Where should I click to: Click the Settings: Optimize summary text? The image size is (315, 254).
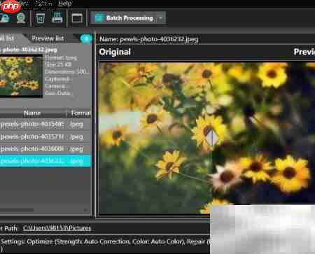click(x=105, y=241)
